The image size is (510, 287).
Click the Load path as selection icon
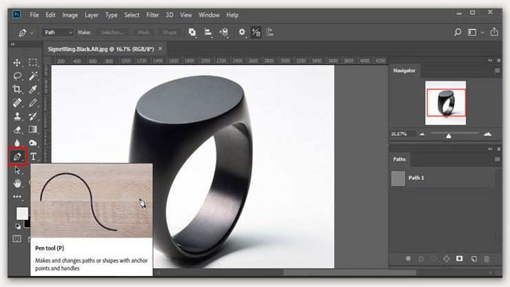click(434, 258)
